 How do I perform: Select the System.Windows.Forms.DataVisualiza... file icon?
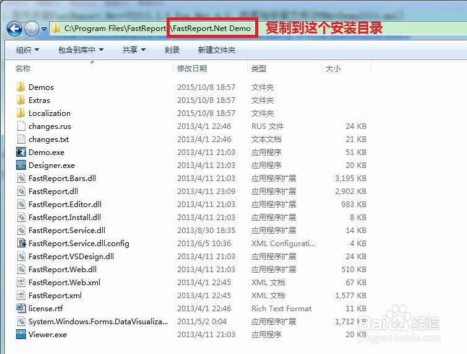coord(21,322)
